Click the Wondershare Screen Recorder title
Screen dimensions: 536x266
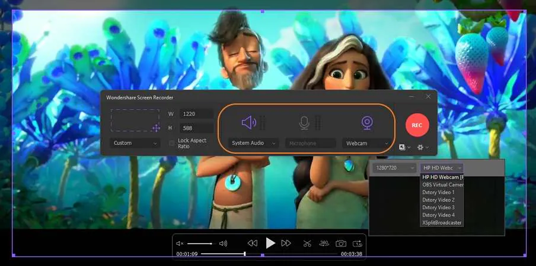139,98
